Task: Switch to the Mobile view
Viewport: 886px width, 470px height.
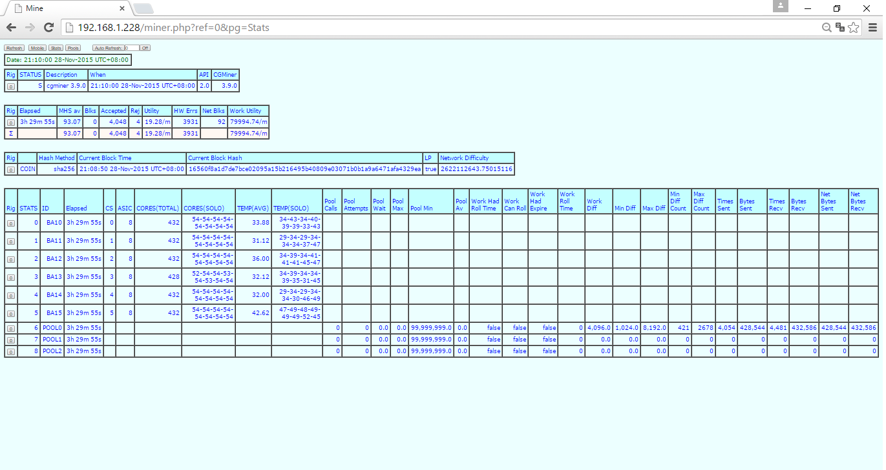Action: point(37,48)
